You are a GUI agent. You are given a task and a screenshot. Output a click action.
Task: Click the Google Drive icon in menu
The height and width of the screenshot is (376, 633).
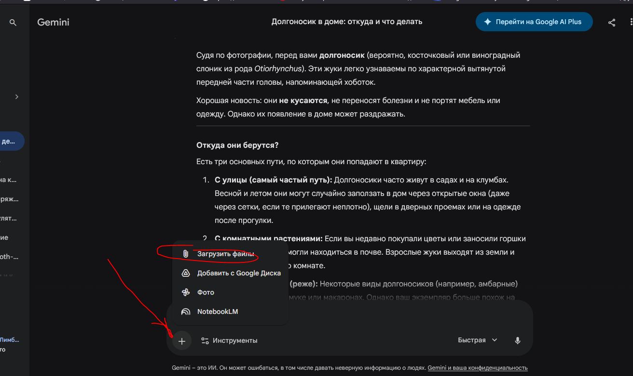click(x=186, y=273)
